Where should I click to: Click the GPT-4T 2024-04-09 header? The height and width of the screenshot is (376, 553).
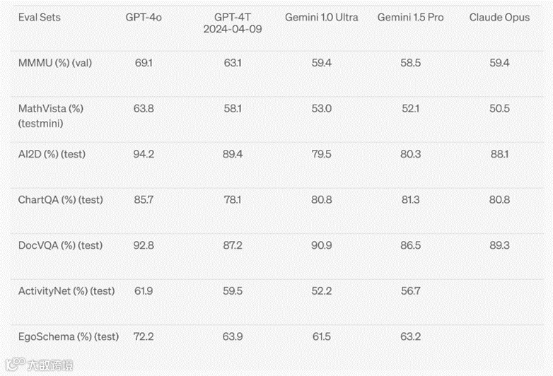click(x=233, y=23)
